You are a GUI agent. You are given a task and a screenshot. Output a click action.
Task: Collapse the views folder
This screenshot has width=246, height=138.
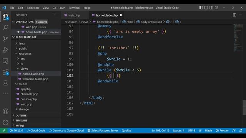pos(24,69)
